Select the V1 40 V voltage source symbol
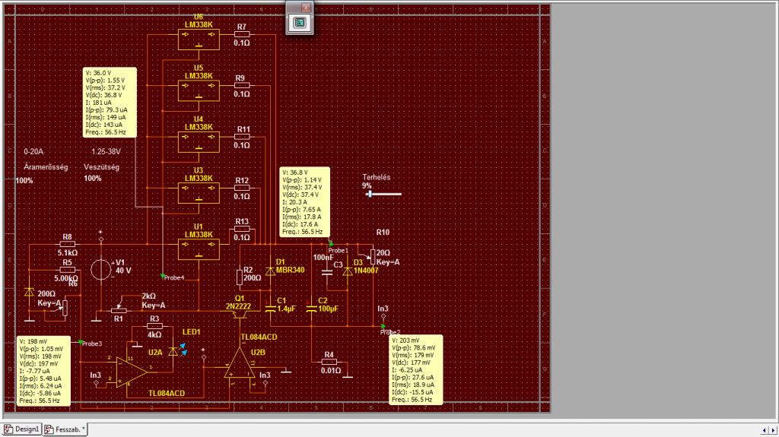 point(101,270)
